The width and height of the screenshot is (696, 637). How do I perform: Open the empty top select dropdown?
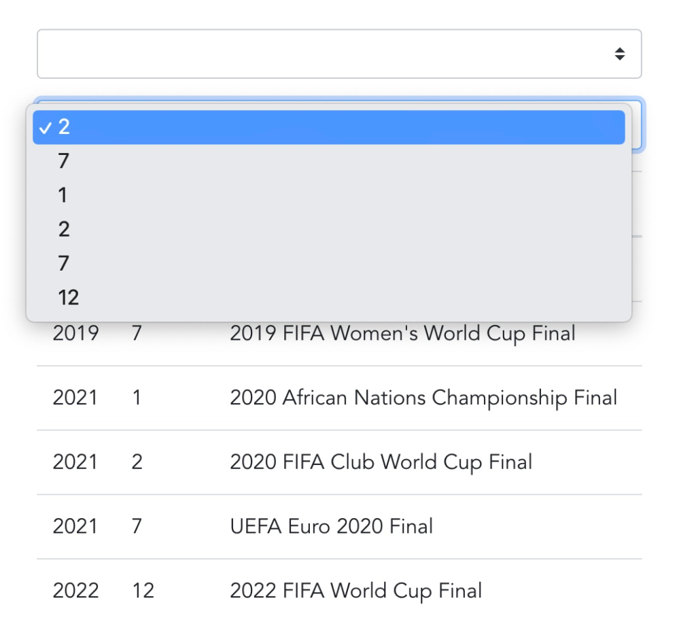(339, 54)
